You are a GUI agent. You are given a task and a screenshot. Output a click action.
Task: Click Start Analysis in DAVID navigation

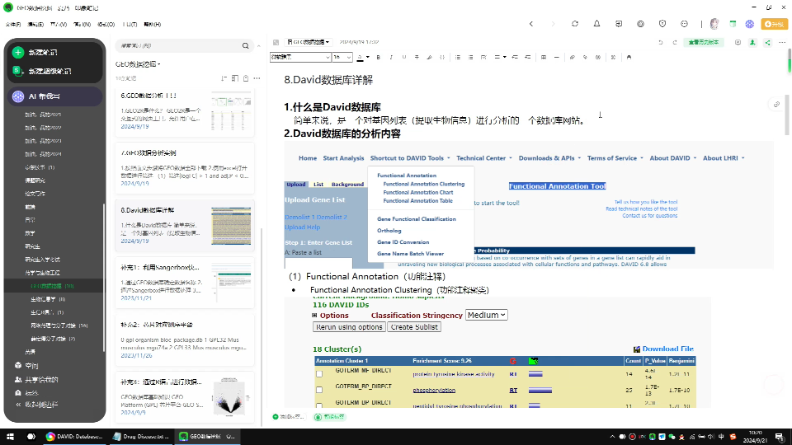point(343,158)
